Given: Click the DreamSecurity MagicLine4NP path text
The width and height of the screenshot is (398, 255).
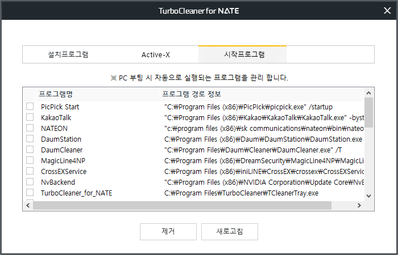Looking at the screenshot, I should pyautogui.click(x=264, y=160).
